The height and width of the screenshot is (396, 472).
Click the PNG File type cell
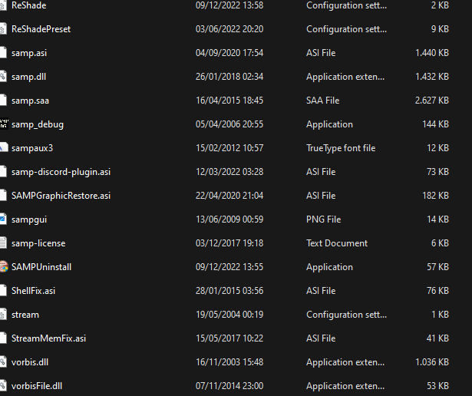324,219
